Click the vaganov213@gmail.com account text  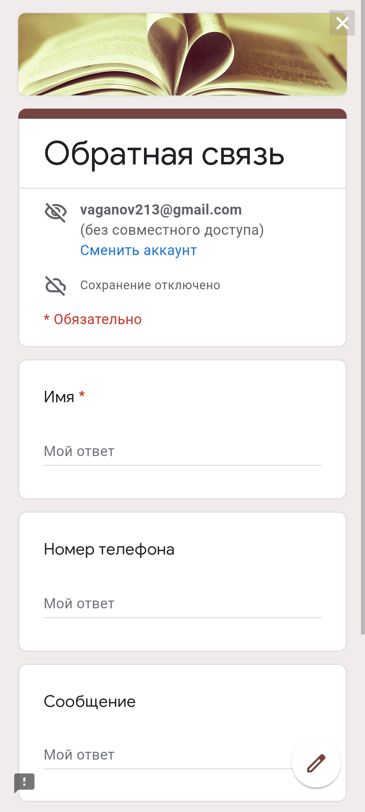pyautogui.click(x=161, y=210)
